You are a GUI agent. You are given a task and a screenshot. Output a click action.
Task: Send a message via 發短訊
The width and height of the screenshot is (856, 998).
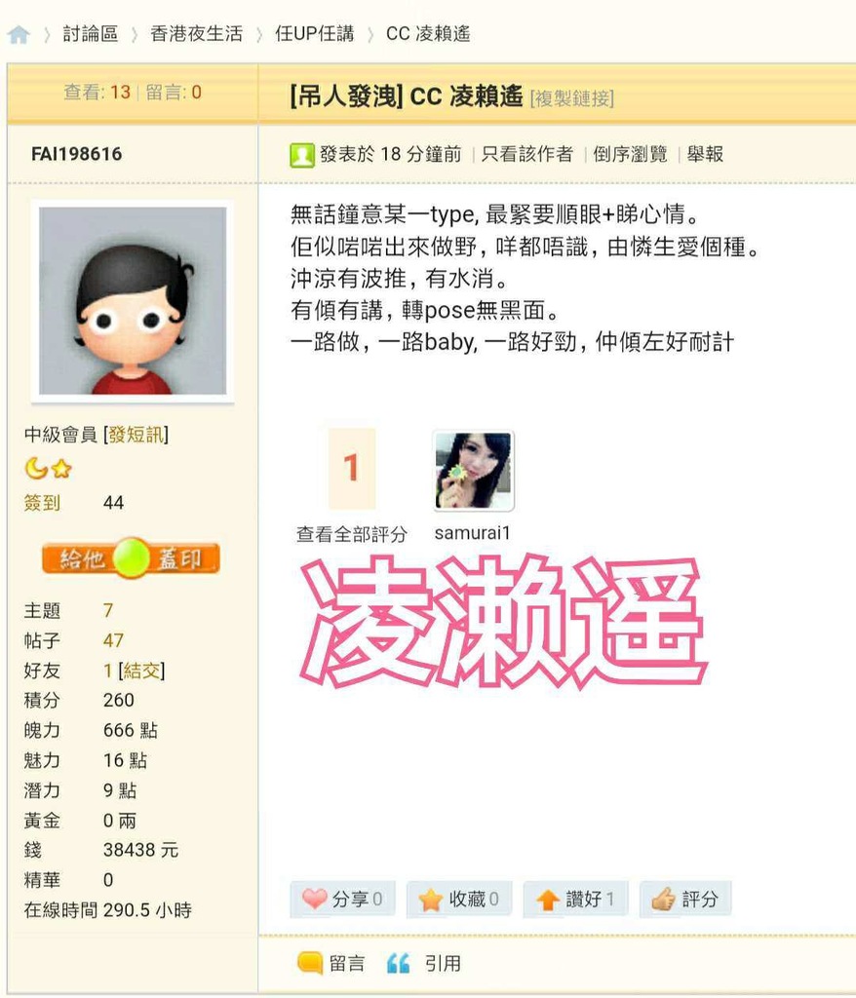click(x=136, y=435)
